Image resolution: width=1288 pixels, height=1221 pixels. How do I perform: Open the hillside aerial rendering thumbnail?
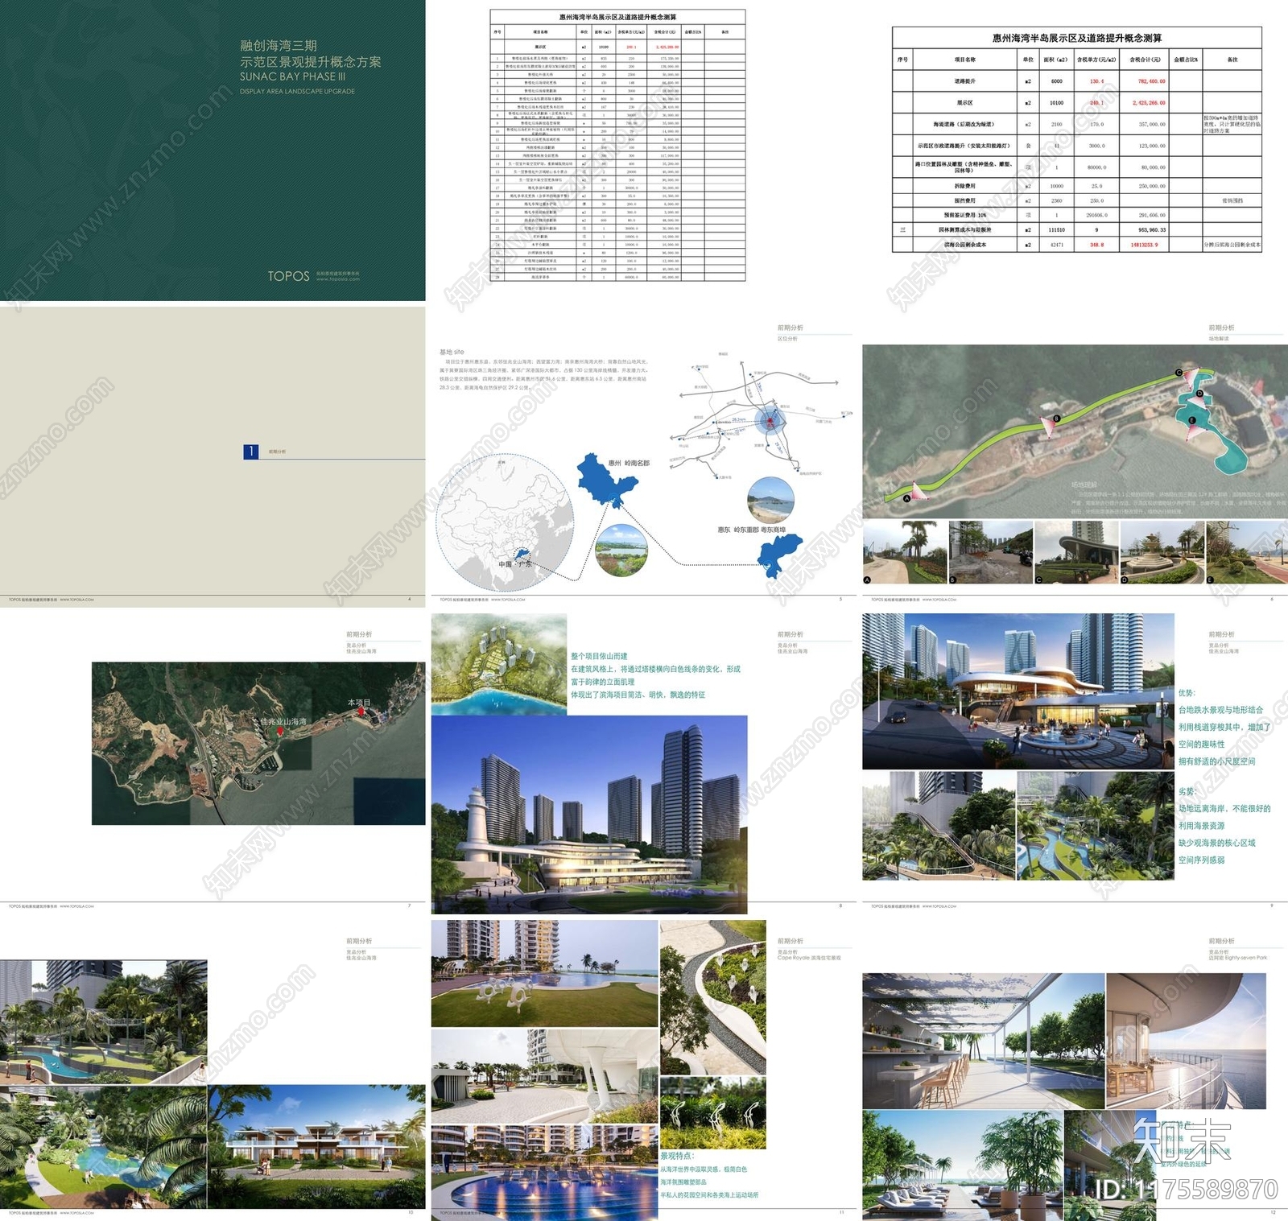[499, 664]
